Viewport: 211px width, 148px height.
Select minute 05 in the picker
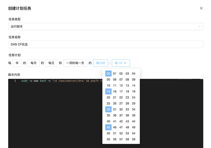109,80
